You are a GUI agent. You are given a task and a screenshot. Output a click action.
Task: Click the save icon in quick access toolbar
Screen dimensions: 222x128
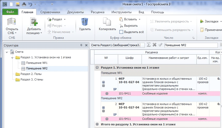point(18,4)
